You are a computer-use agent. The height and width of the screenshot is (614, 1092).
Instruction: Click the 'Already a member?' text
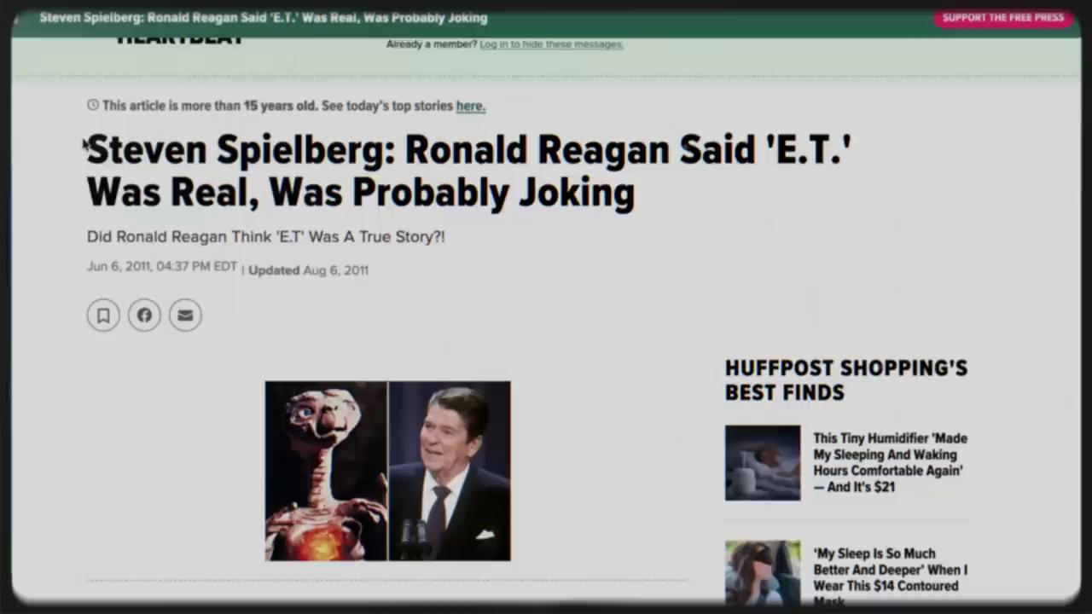click(432, 44)
